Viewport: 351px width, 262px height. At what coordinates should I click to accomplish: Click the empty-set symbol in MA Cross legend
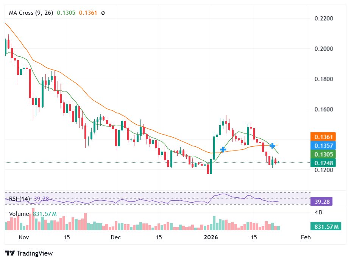click(103, 13)
